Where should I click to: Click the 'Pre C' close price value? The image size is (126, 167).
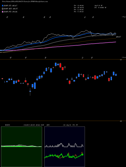point(79,12)
